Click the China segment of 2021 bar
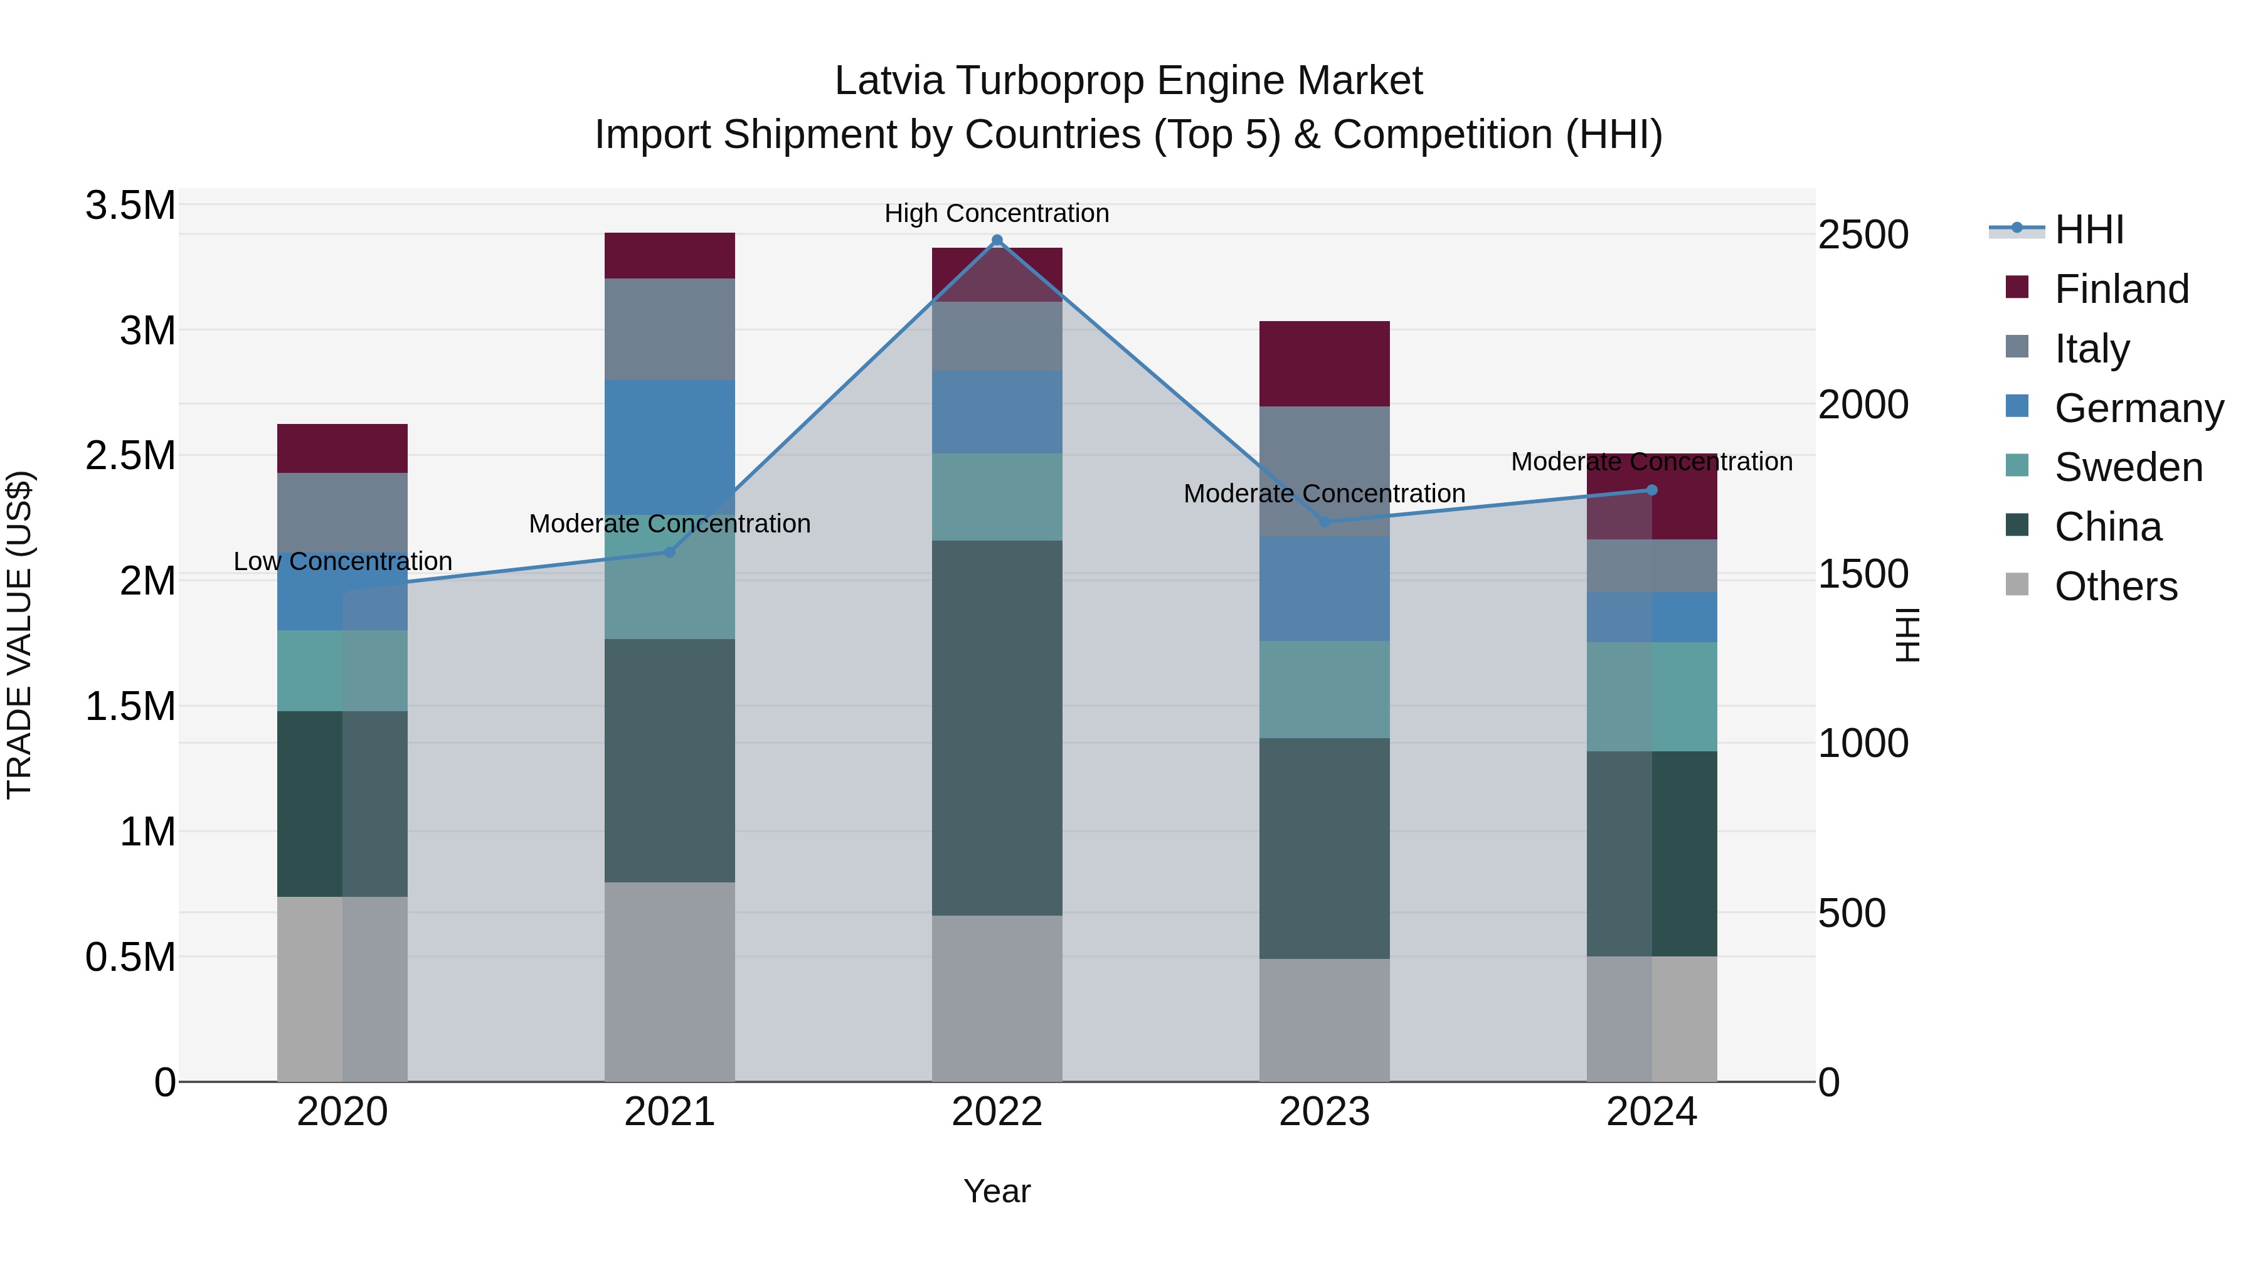The image size is (2258, 1270). coord(670,761)
